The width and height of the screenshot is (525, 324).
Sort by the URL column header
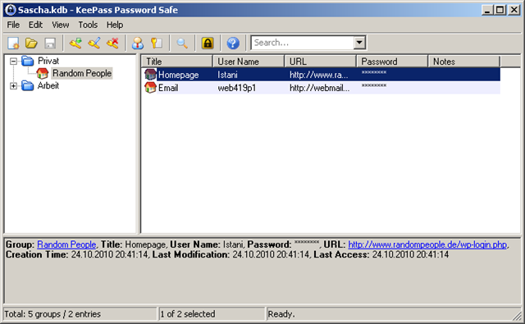[321, 62]
